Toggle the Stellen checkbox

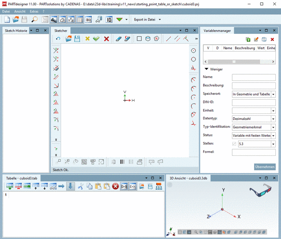click(x=234, y=144)
